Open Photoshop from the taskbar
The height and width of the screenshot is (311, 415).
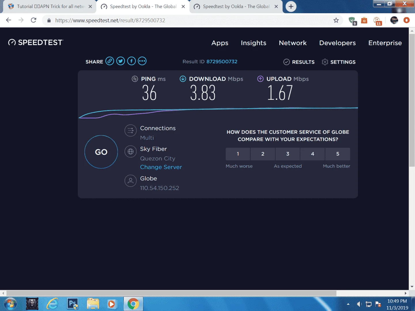pos(73,304)
